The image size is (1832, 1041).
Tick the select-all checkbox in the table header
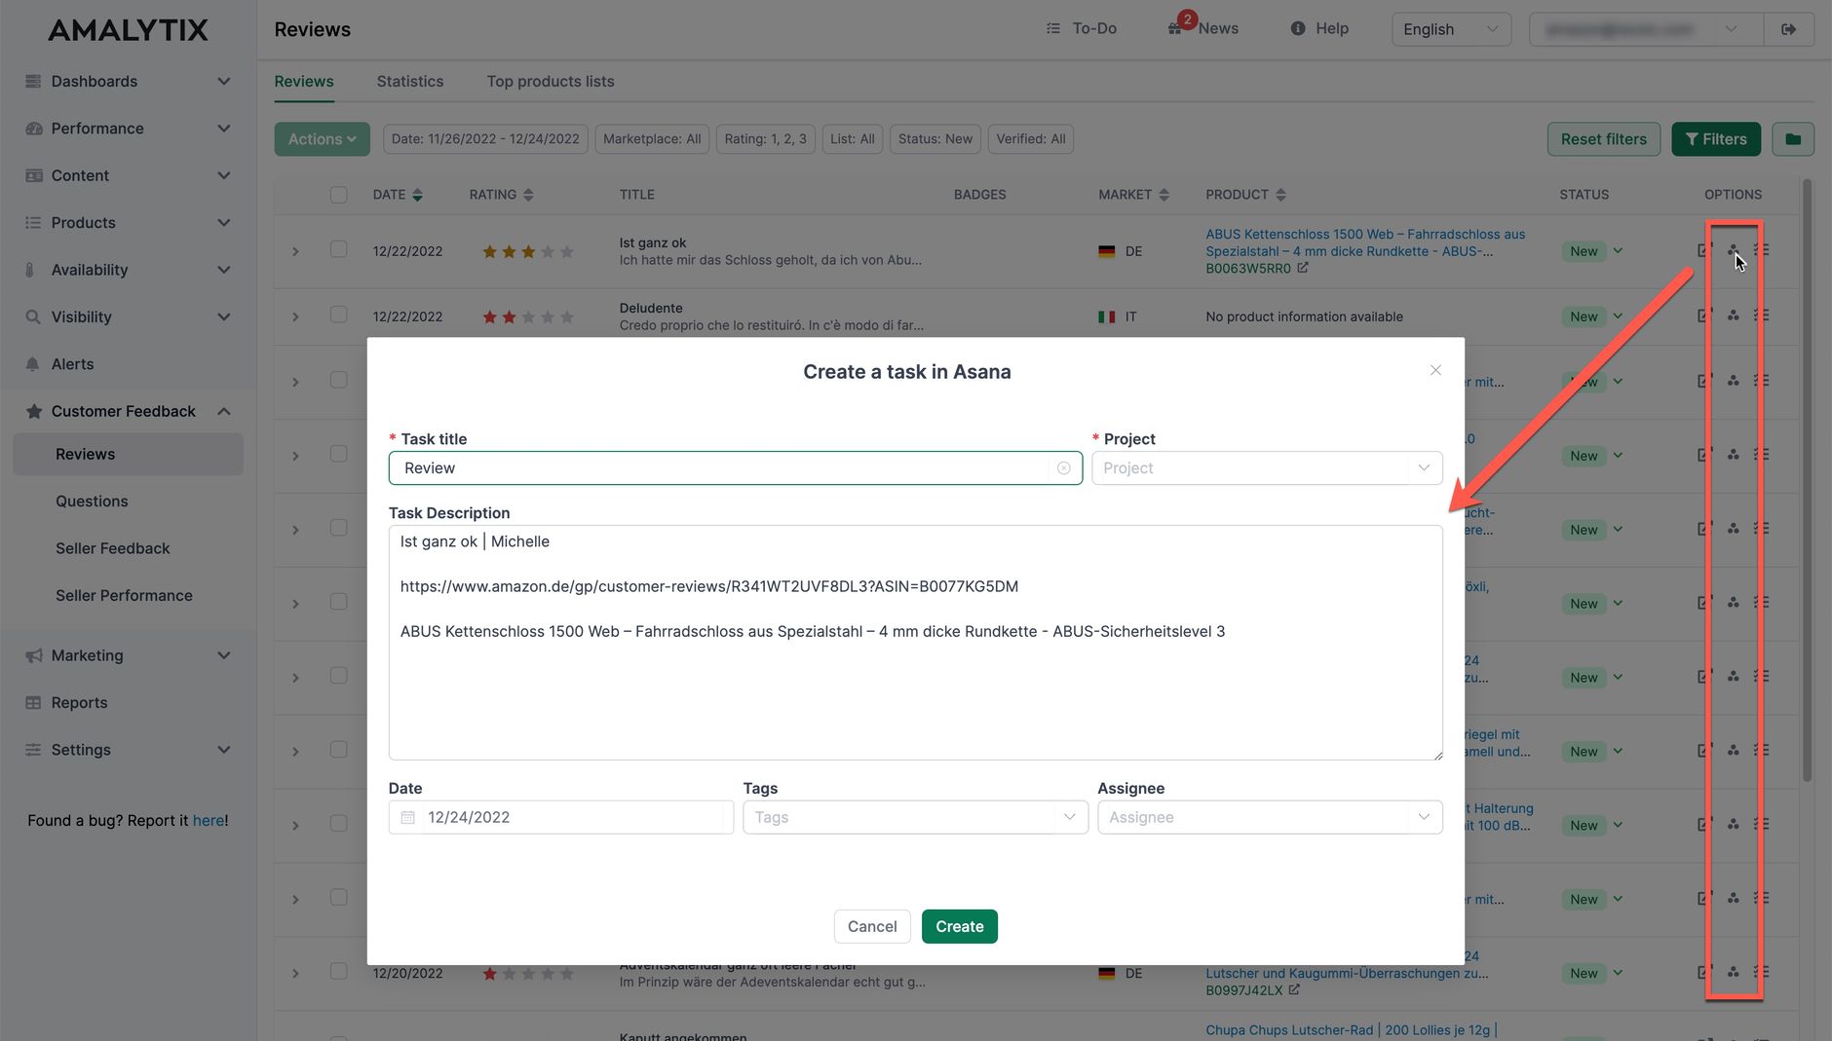coord(338,195)
